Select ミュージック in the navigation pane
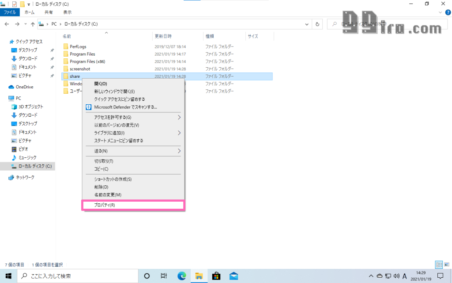 pos(27,158)
